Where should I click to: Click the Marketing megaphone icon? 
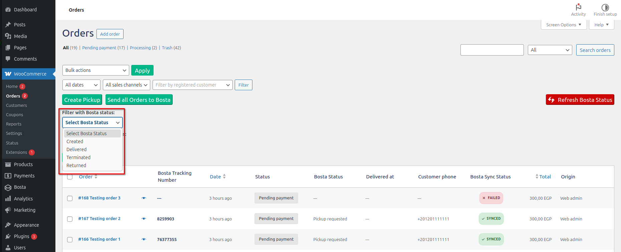pos(8,210)
